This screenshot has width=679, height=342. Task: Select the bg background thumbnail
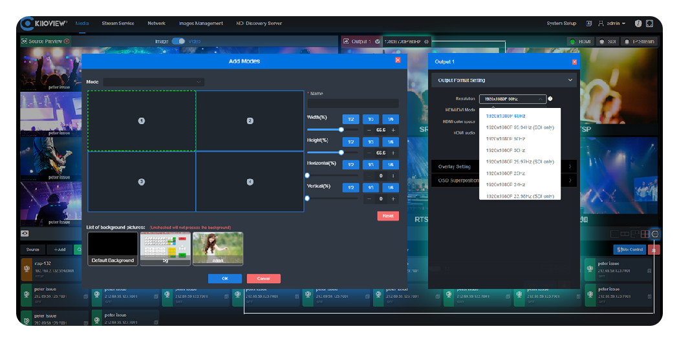[166, 248]
